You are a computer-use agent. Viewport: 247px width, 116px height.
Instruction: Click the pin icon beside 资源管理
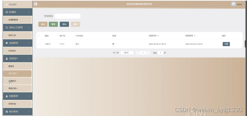(x=7, y=43)
